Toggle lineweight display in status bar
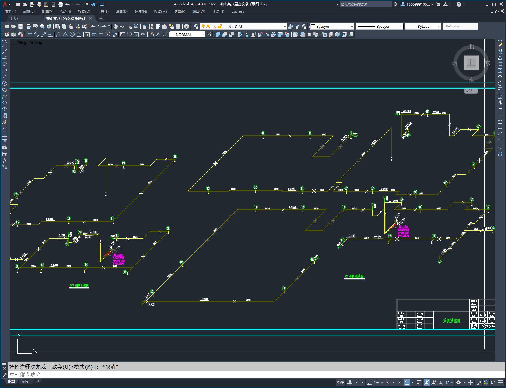 pyautogui.click(x=419, y=382)
